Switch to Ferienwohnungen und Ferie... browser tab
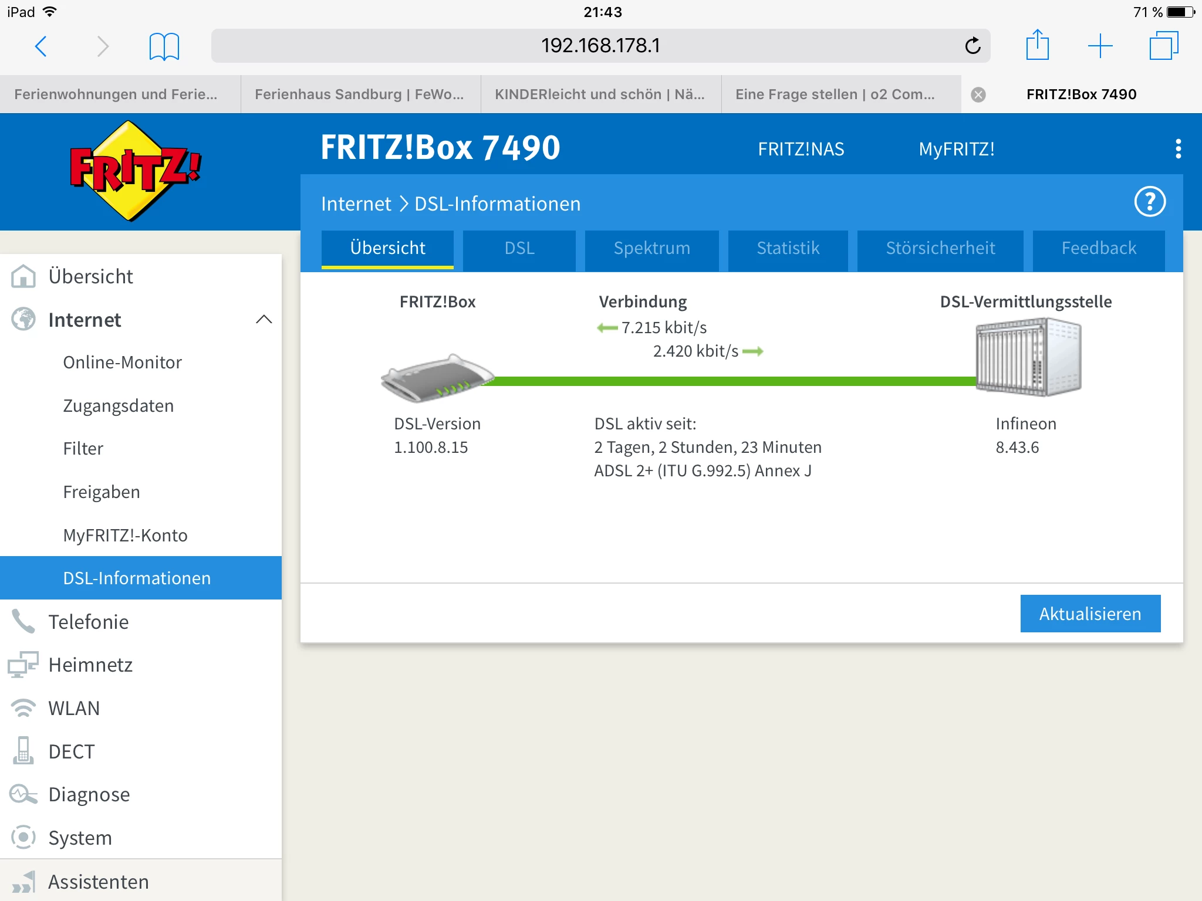The image size is (1202, 901). [120, 94]
